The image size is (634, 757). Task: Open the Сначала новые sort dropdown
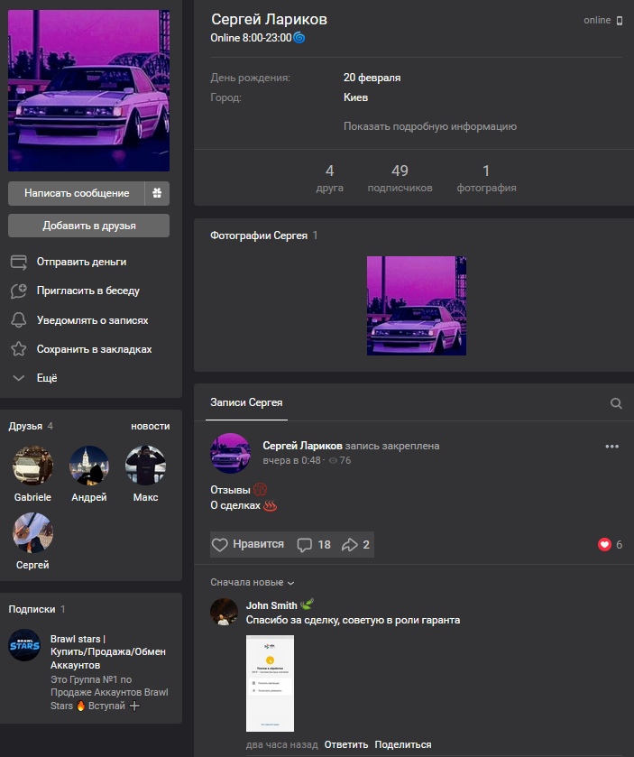coord(252,583)
